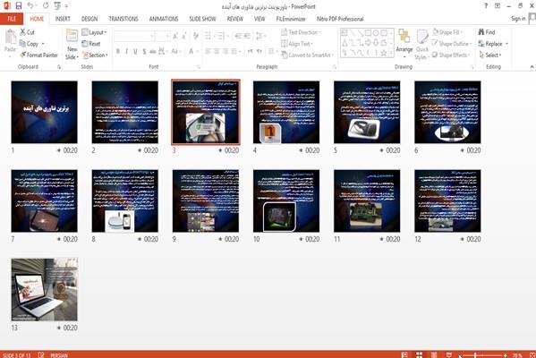Image resolution: width=536 pixels, height=358 pixels.
Task: Click the Save icon in quick access toolbar
Action: pos(19,5)
